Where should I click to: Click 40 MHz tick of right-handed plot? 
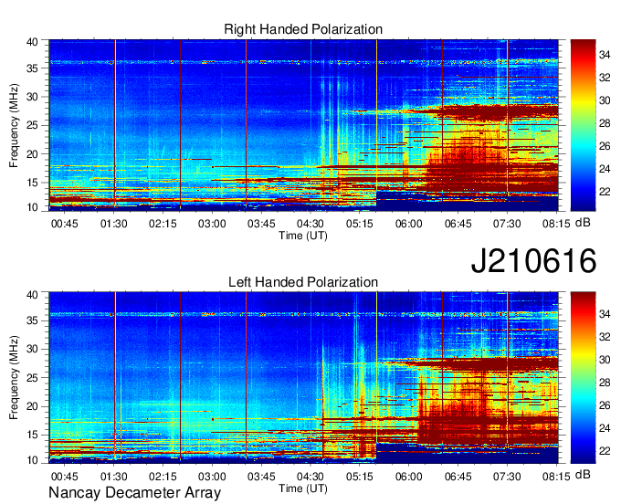pyautogui.click(x=32, y=42)
